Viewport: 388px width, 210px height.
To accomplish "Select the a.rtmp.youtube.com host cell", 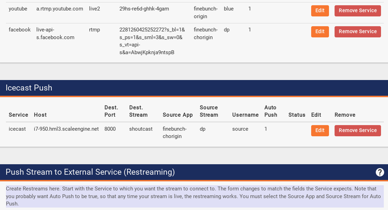I will click(x=59, y=9).
